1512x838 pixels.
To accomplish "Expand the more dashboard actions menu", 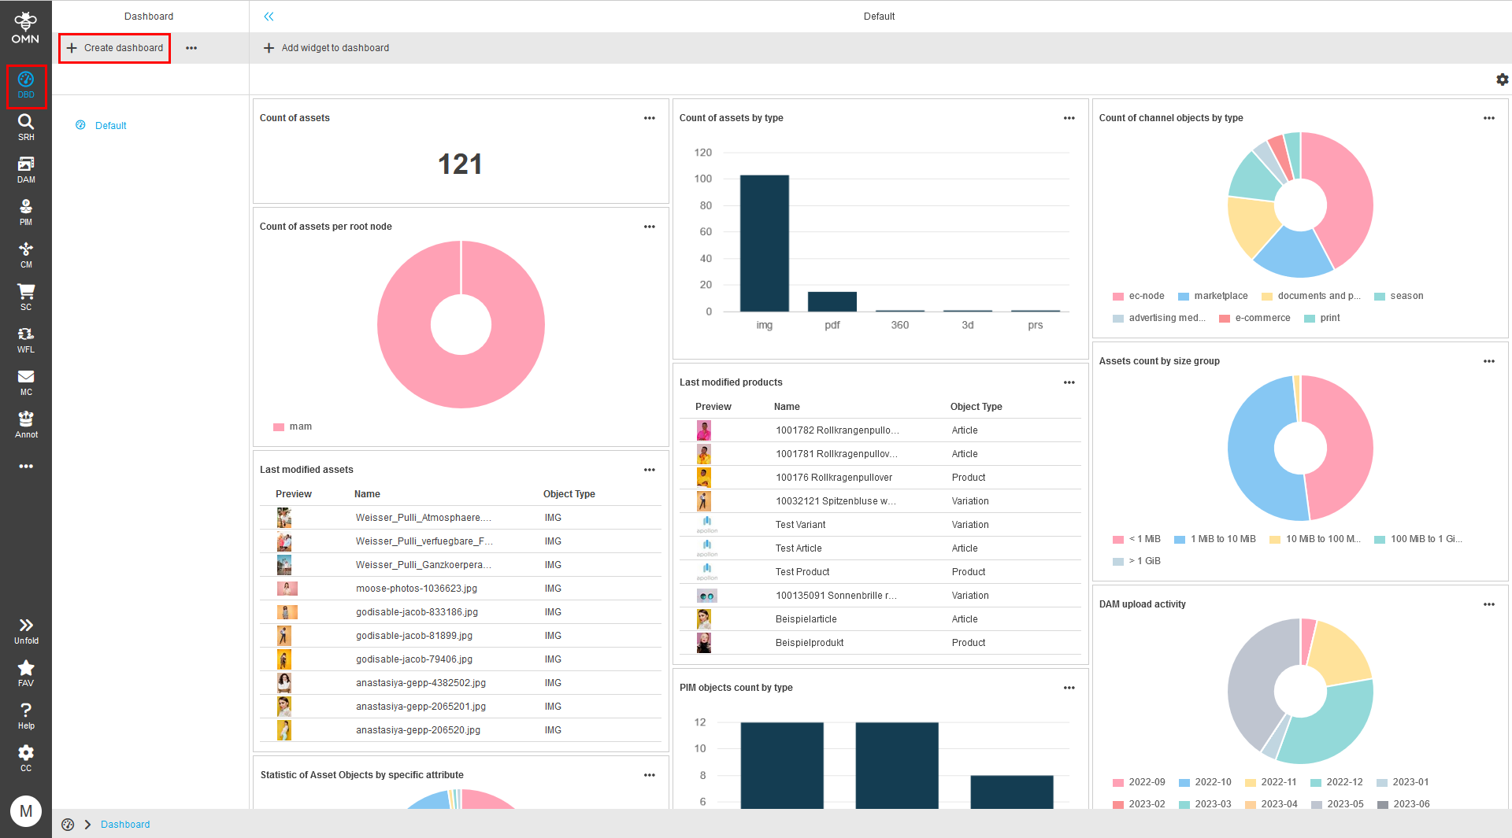I will click(x=191, y=48).
